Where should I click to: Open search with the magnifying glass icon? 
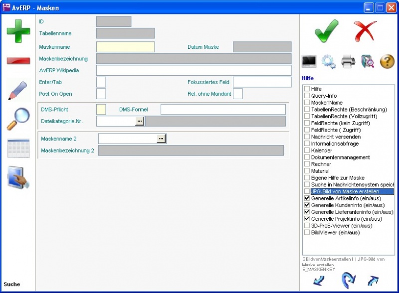click(x=18, y=119)
